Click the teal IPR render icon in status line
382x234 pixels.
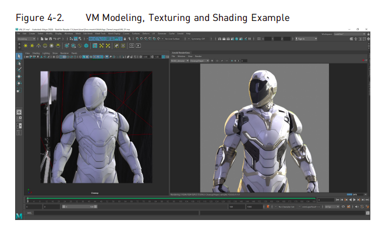point(237,39)
